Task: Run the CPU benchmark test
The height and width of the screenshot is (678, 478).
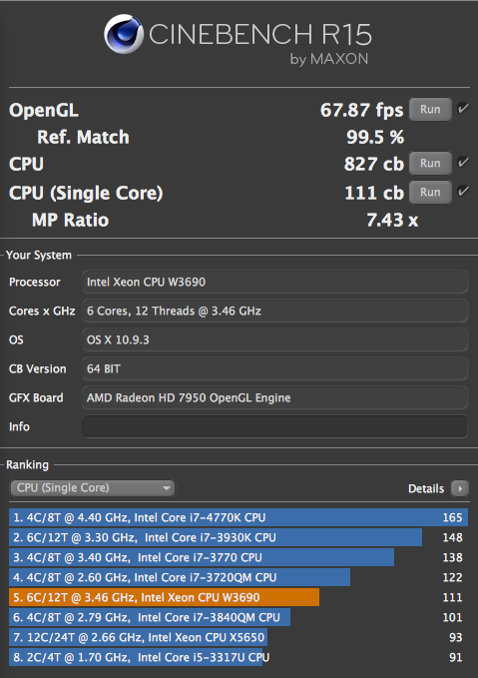Action: tap(430, 163)
